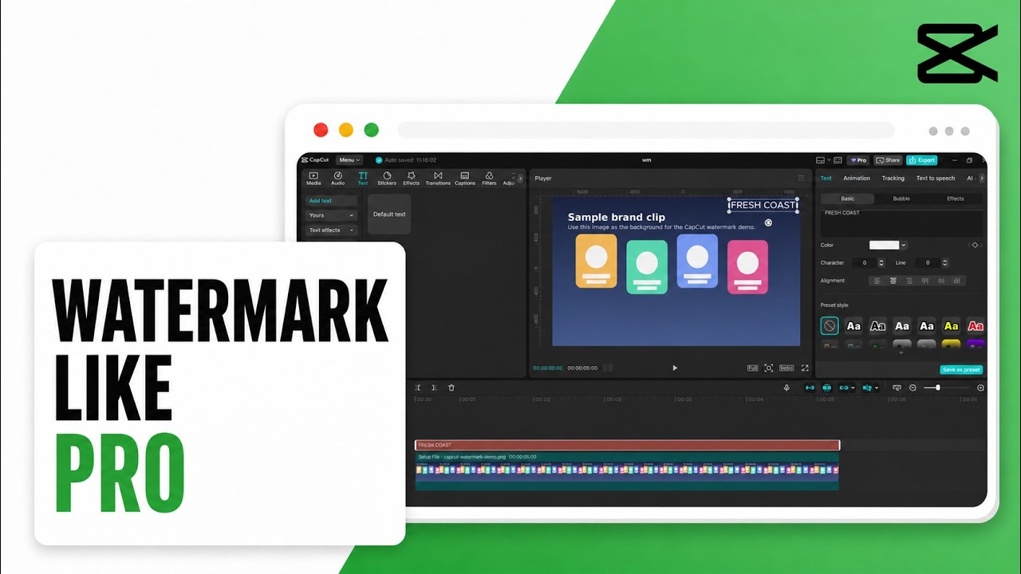The width and height of the screenshot is (1021, 574).
Task: Click the Export button
Action: [922, 160]
